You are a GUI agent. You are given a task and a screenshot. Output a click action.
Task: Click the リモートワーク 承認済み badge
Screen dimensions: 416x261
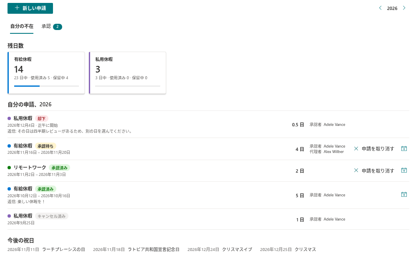point(59,168)
